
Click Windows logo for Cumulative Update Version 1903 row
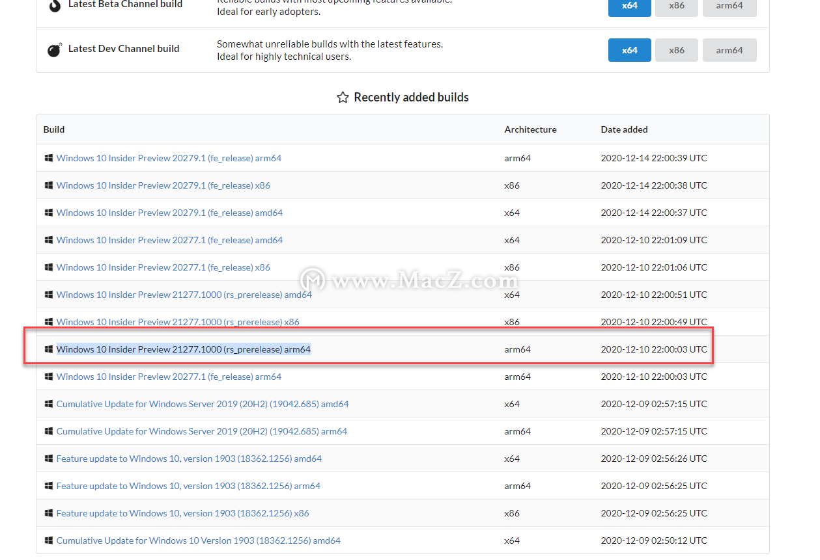pos(48,540)
